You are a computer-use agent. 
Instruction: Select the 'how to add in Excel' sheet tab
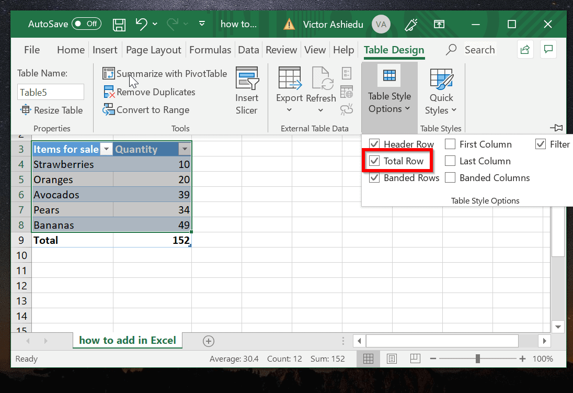[128, 341]
